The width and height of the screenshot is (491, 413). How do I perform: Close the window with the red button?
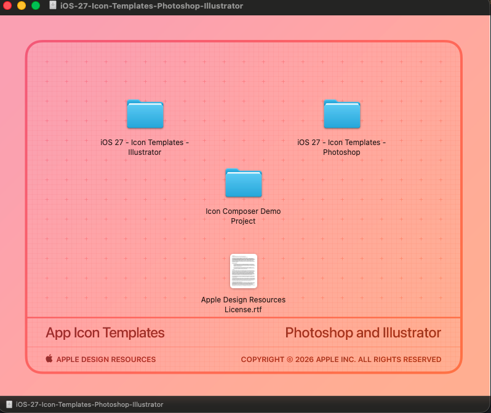7,6
